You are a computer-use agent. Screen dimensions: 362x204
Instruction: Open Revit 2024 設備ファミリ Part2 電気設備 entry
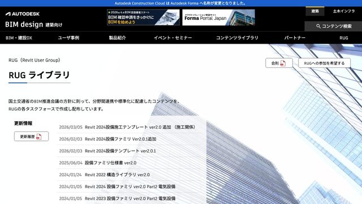(130, 186)
